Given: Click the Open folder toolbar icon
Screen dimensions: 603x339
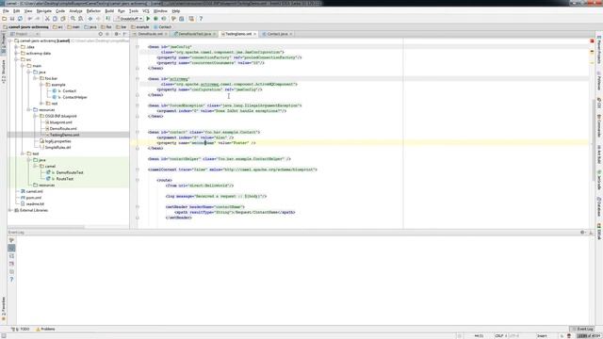Looking at the screenshot, I should 4,19.
